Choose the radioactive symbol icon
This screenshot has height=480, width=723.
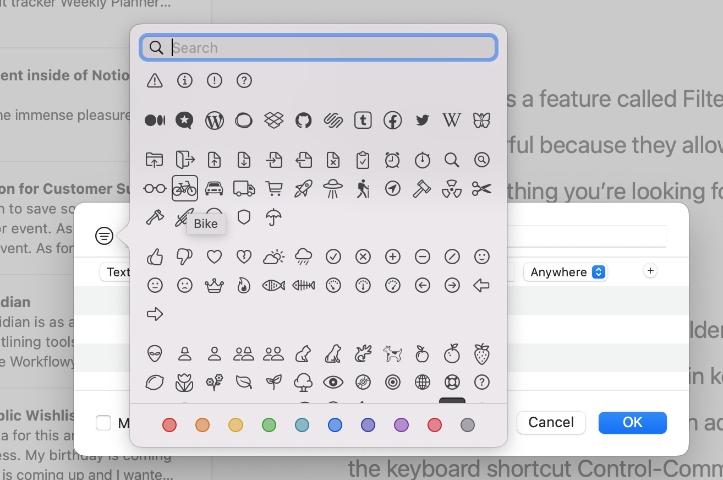click(452, 189)
